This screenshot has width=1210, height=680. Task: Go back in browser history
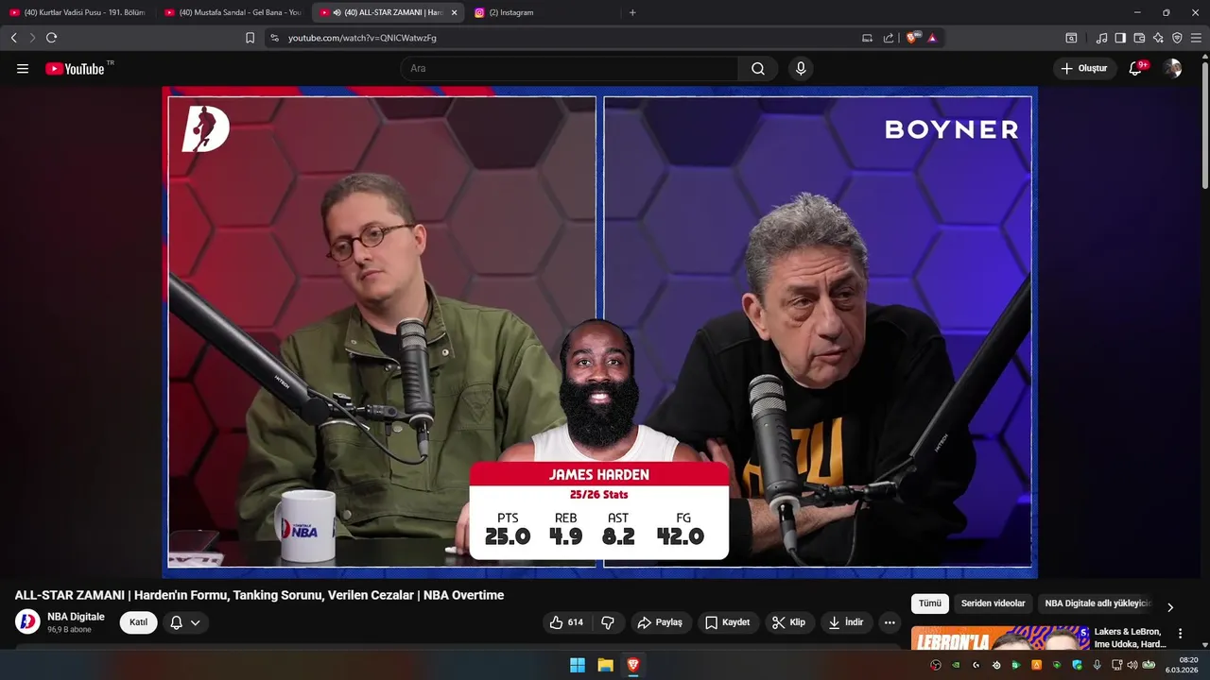click(13, 38)
